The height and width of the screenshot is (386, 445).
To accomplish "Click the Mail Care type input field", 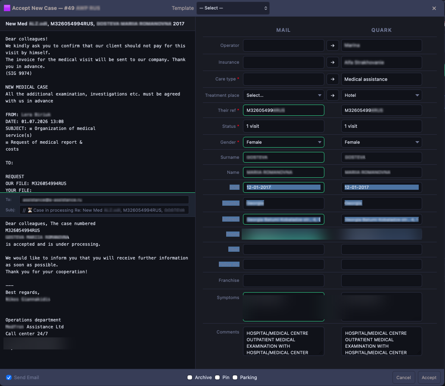I will click(283, 79).
